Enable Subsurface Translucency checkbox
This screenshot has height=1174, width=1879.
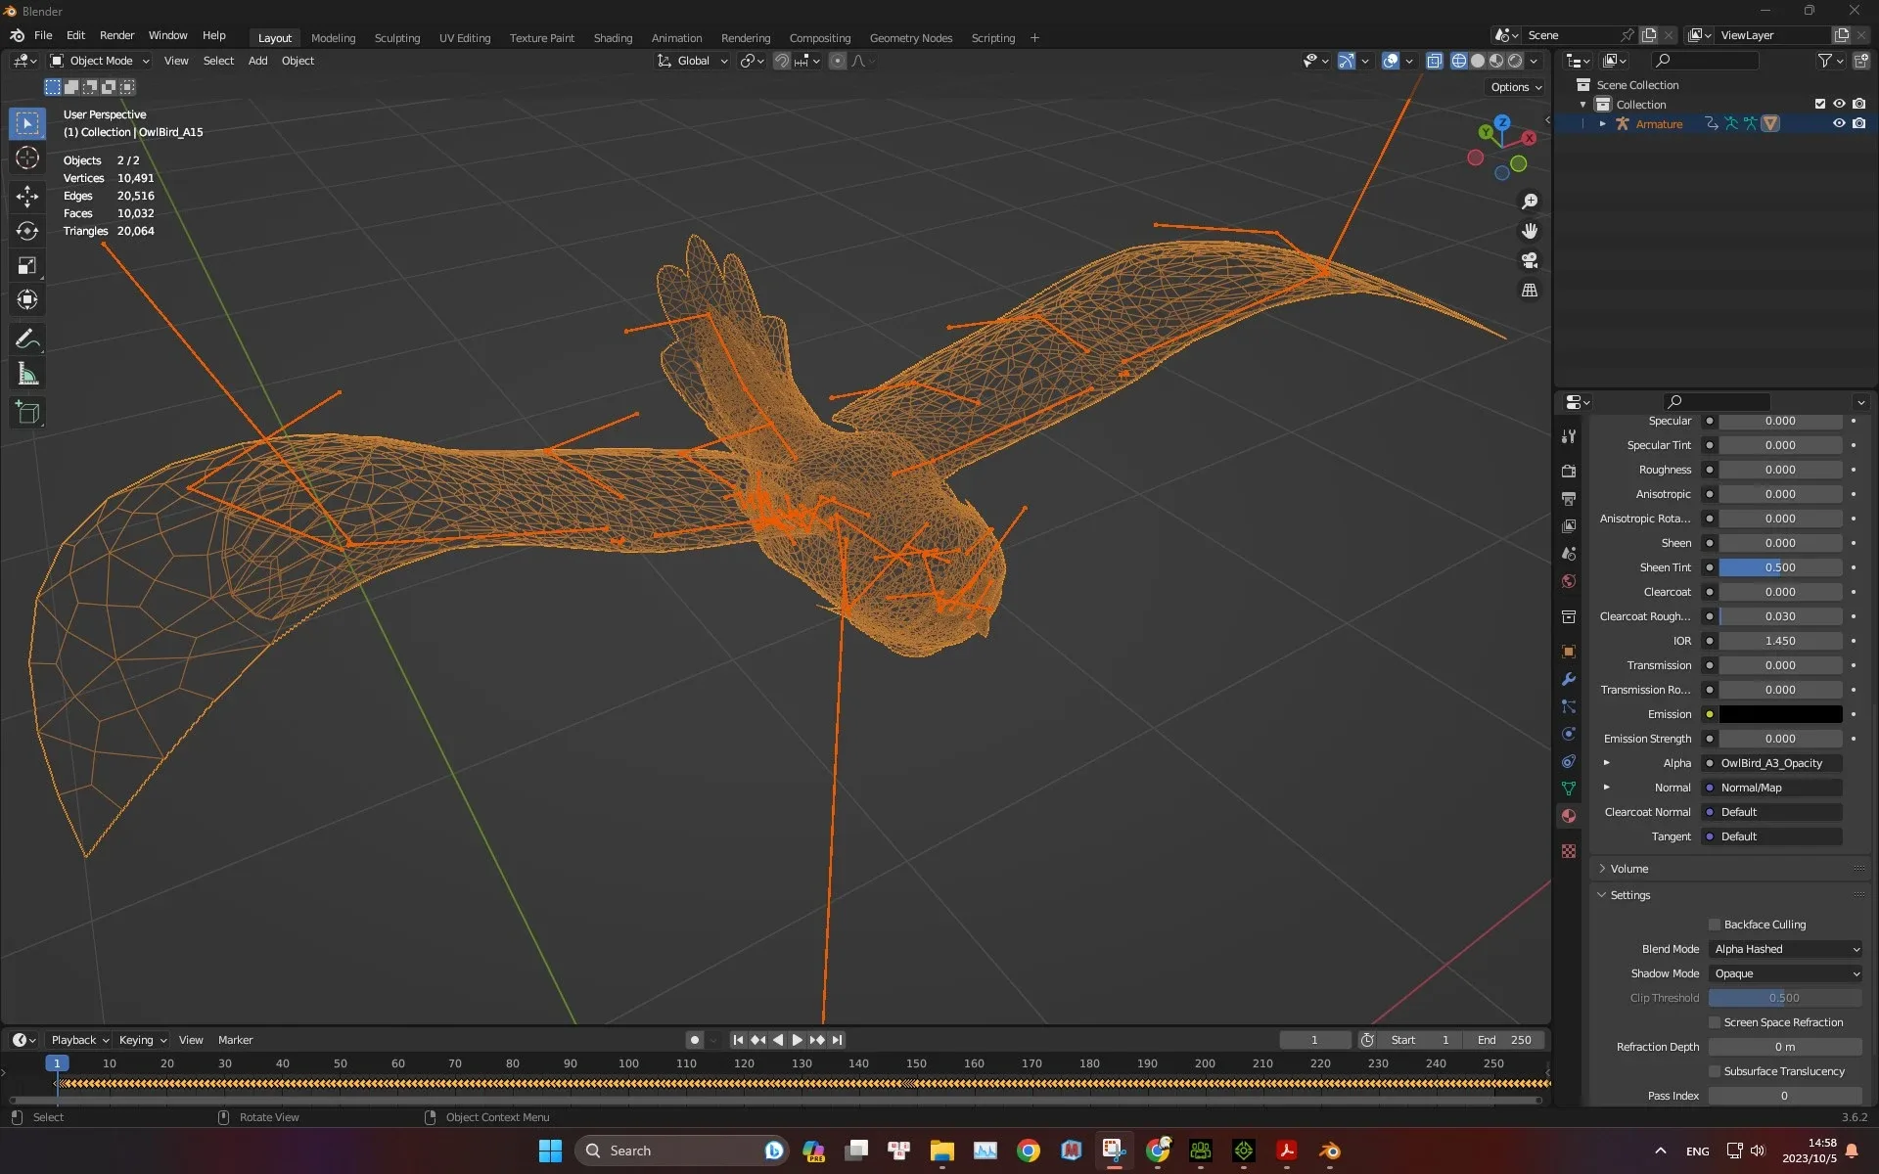click(1715, 1071)
